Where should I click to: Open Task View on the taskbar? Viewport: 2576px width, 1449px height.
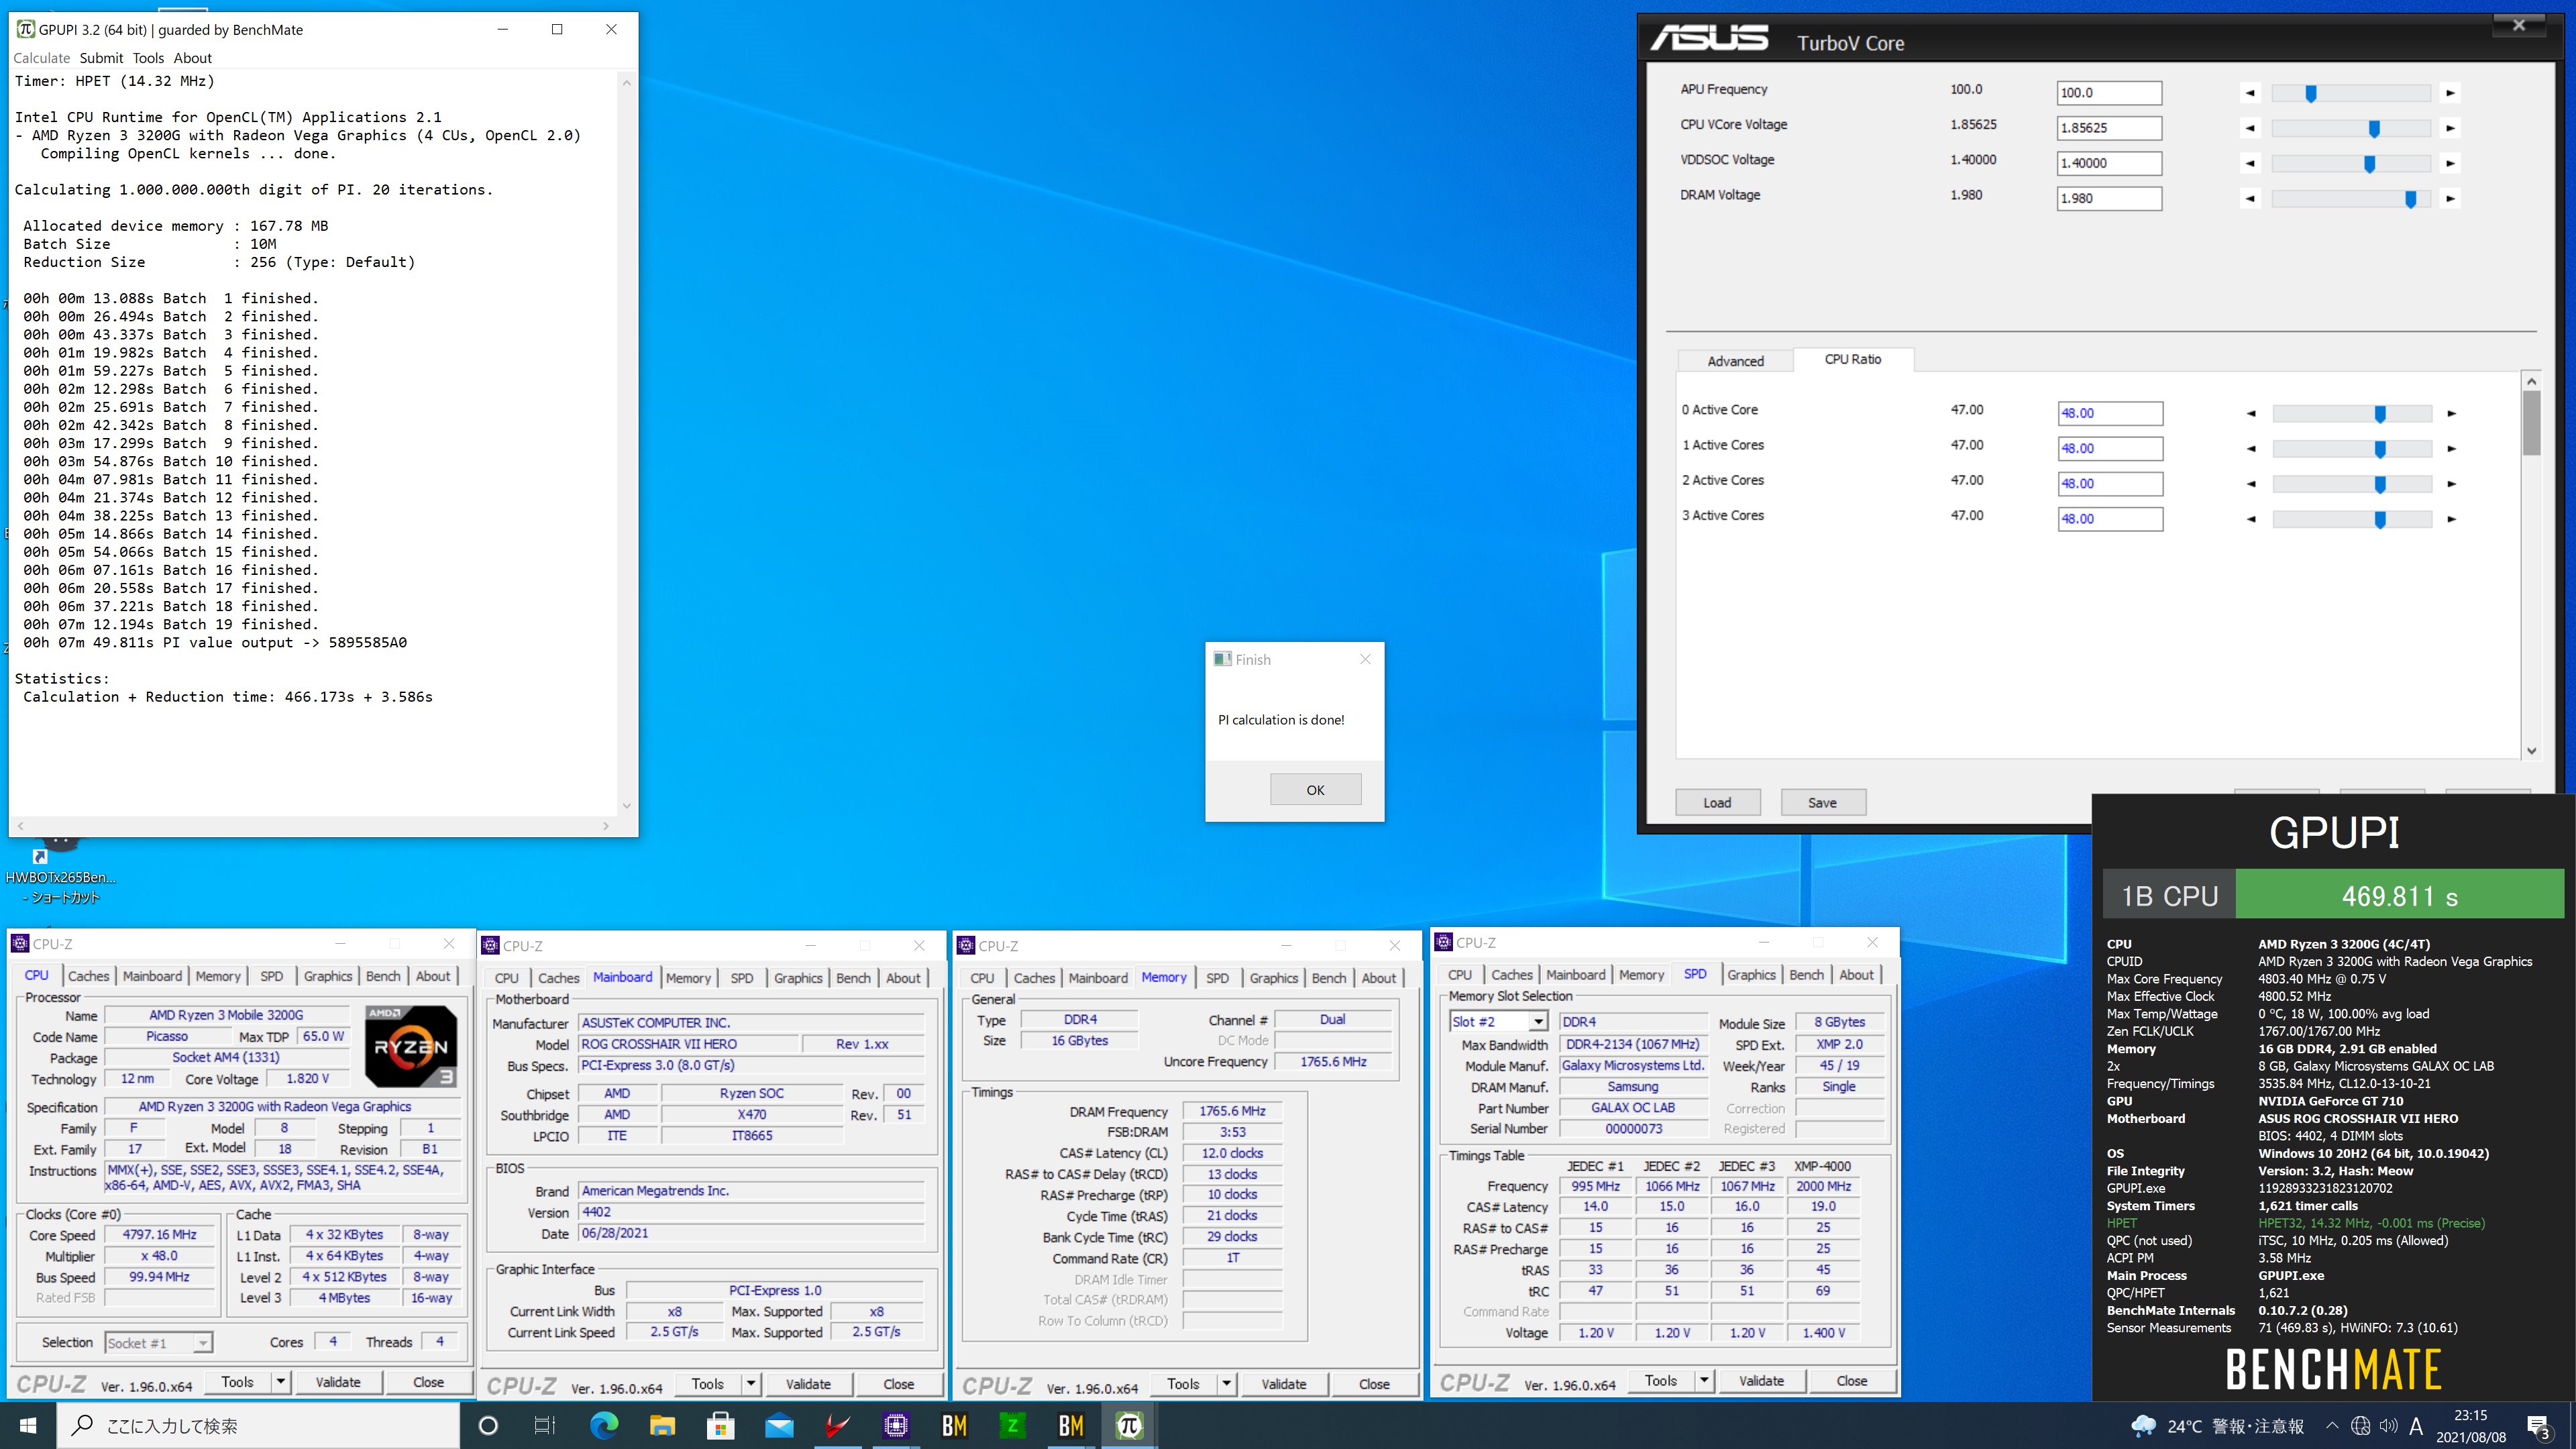pos(545,1425)
